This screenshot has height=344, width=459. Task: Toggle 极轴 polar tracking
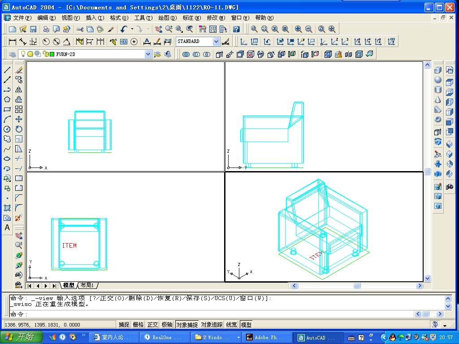coord(167,325)
